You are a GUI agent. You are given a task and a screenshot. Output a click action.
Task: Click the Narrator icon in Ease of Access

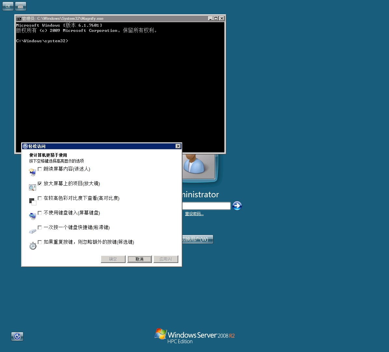coord(33,172)
